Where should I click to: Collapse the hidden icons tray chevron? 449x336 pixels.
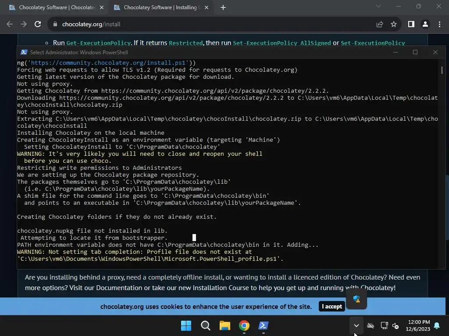356,325
